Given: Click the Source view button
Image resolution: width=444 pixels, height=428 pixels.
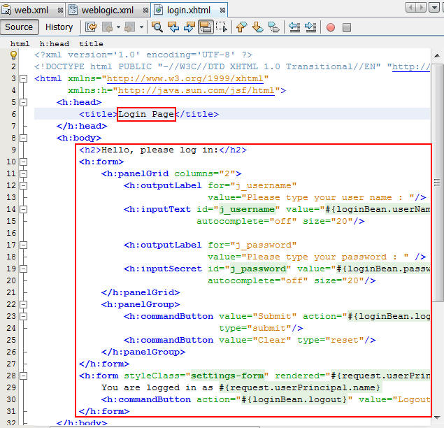Looking at the screenshot, I should 20,27.
